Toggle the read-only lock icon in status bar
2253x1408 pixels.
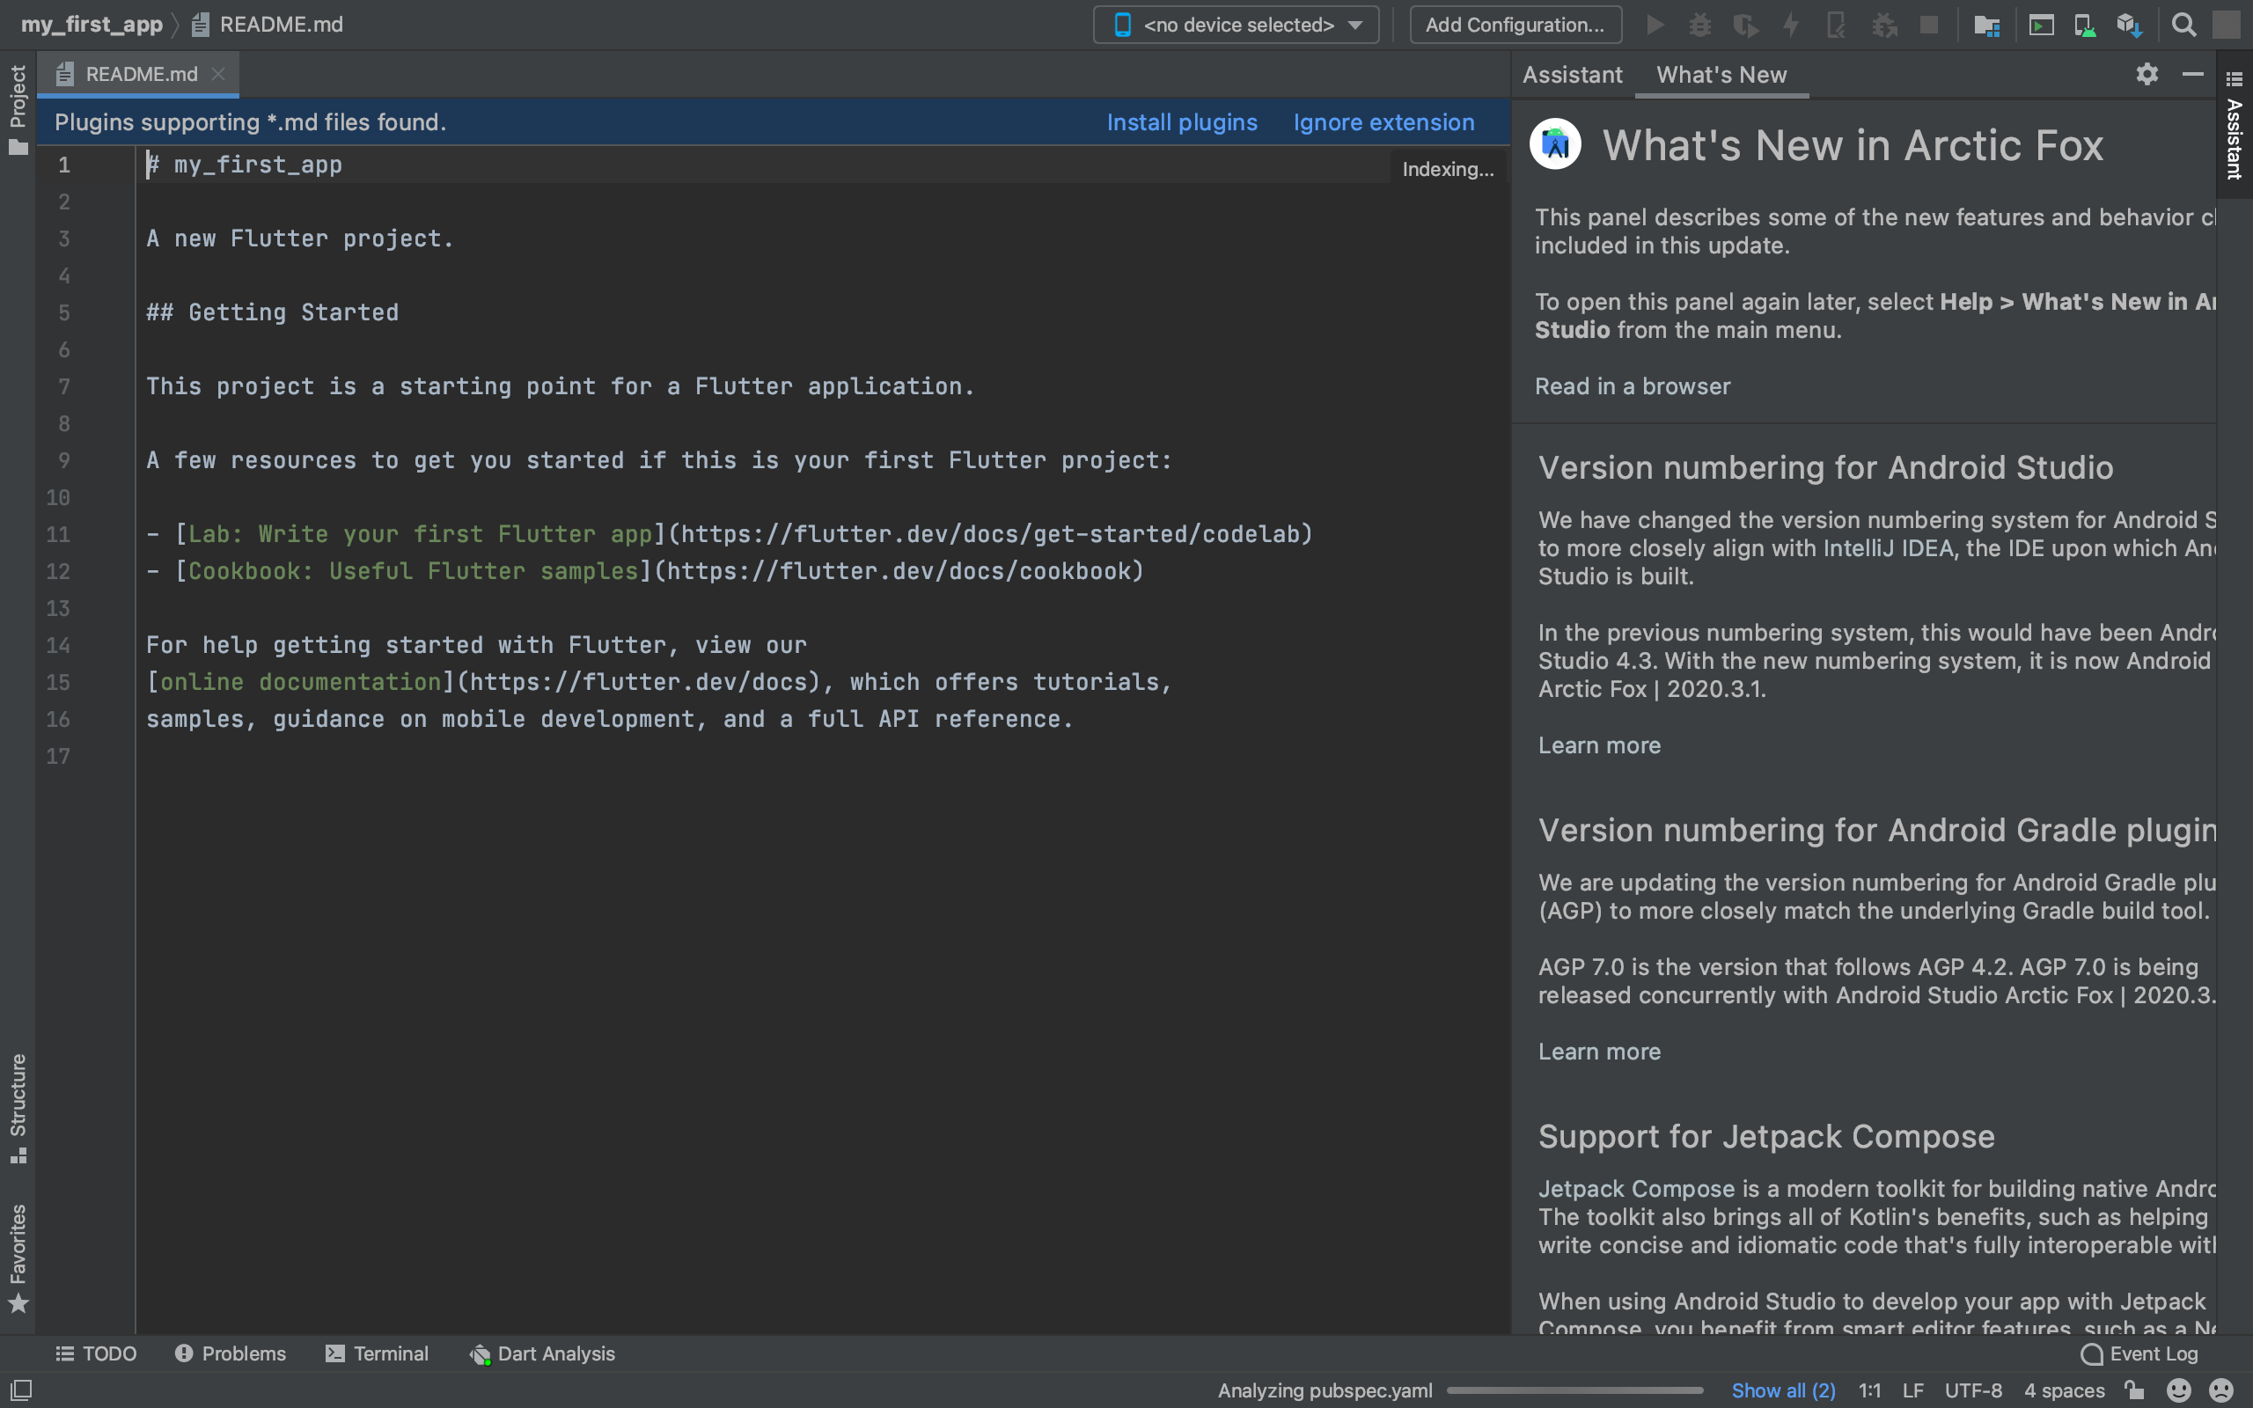point(2135,1390)
